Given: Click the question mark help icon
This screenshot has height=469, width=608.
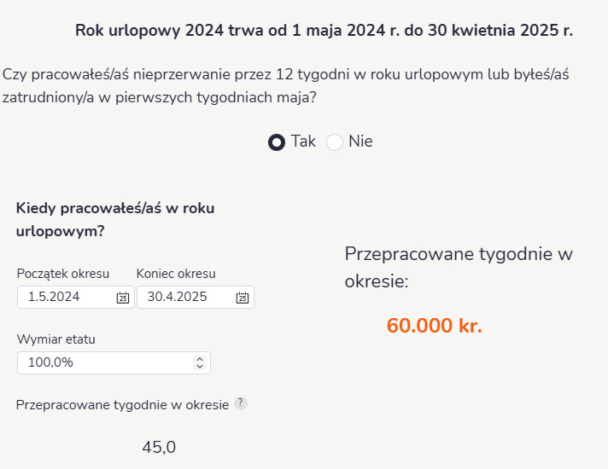Looking at the screenshot, I should click(x=241, y=403).
